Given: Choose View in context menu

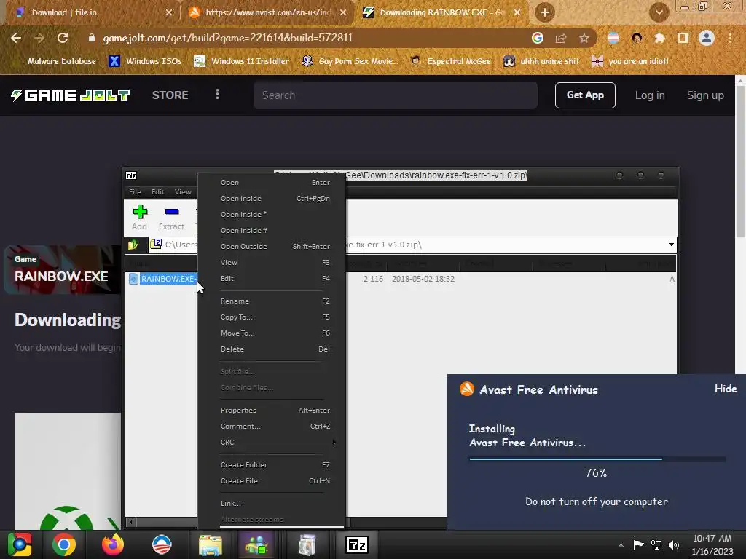Looking at the screenshot, I should [272, 262].
